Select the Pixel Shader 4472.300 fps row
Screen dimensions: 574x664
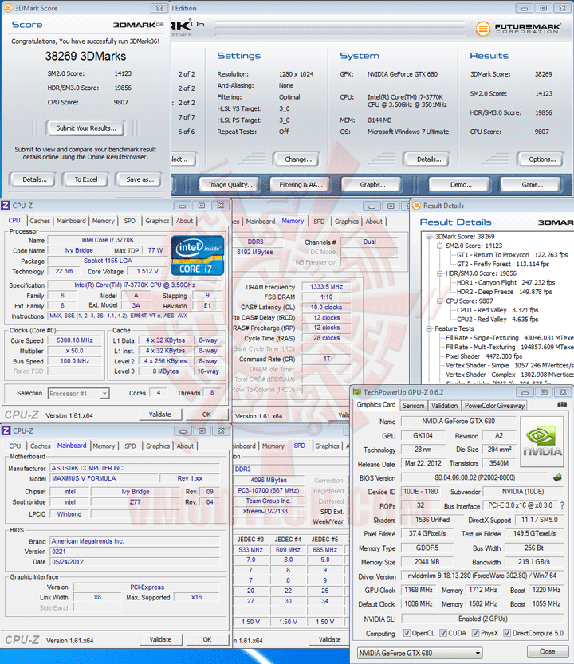tap(484, 356)
